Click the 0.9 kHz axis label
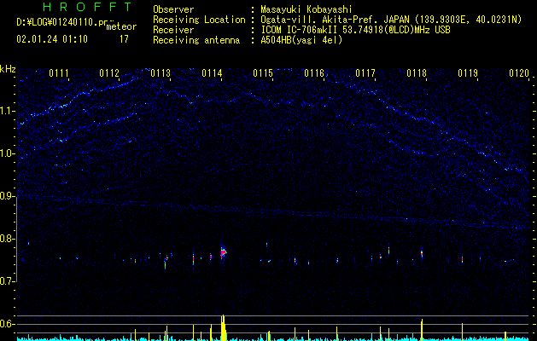 [8, 196]
